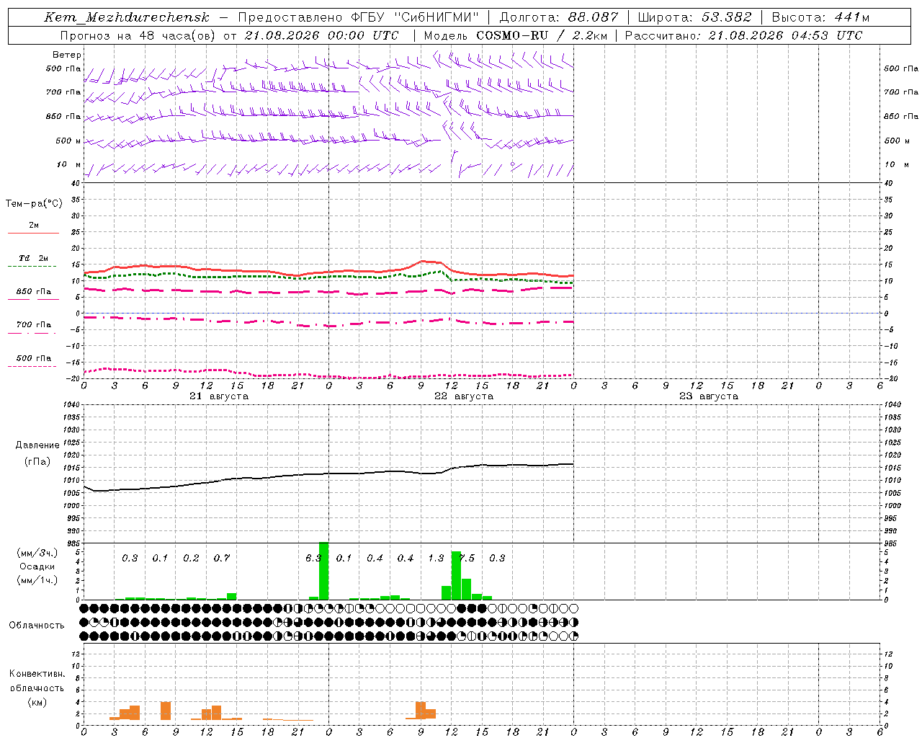The width and height of the screenshot is (922, 738).
Task: Select the Долгота: 88.087 header field
Action: pos(559,17)
